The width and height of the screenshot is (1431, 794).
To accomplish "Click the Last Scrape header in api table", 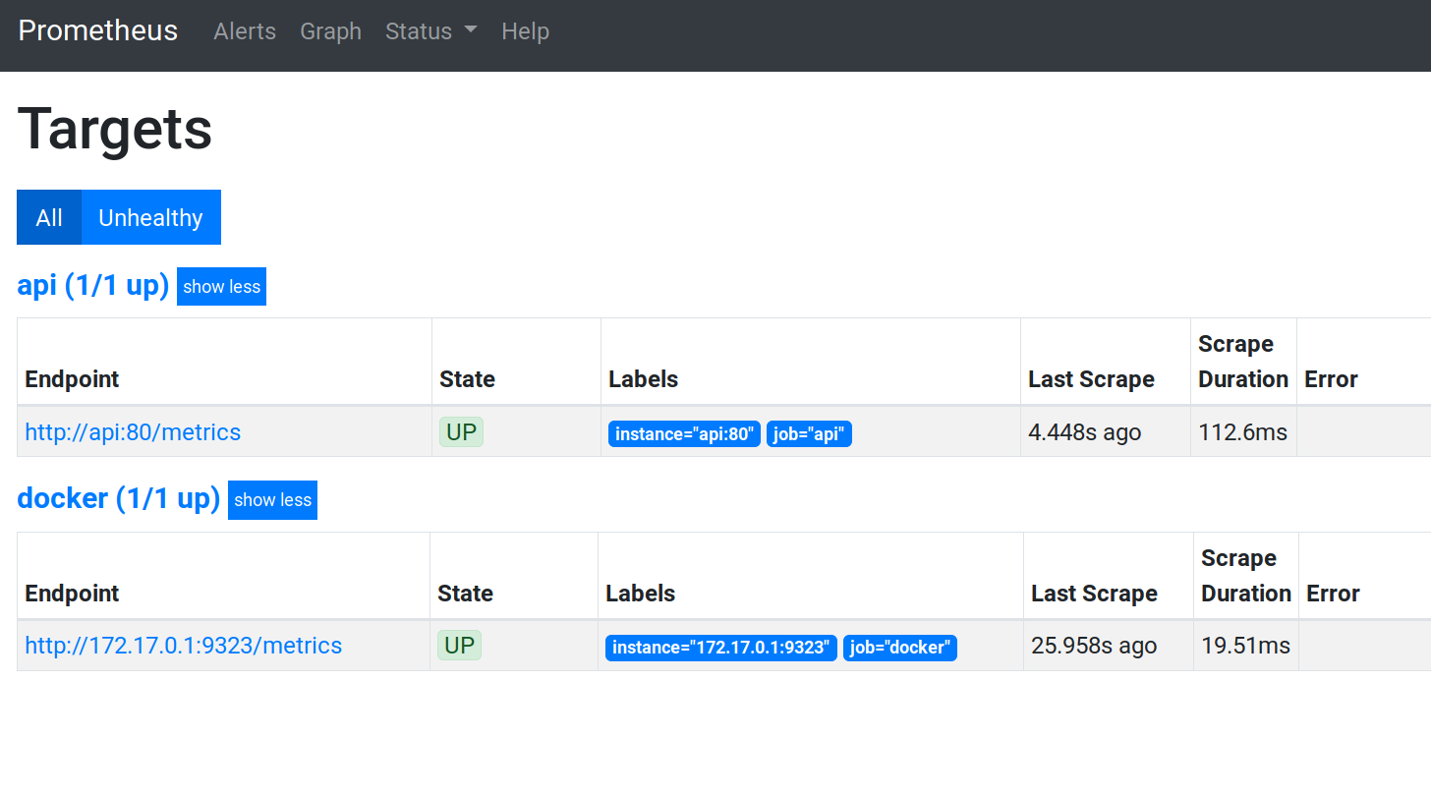I will tap(1091, 379).
